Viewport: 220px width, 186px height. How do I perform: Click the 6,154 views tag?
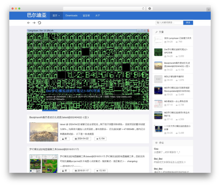point(100,139)
